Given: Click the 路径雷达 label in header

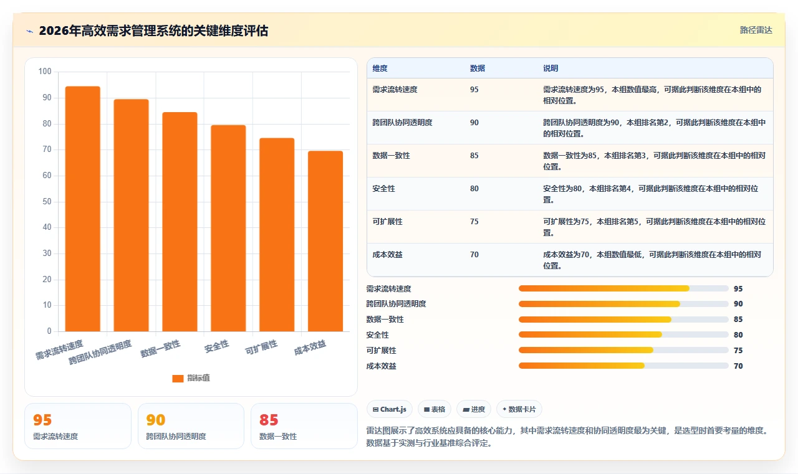Looking at the screenshot, I should pyautogui.click(x=756, y=30).
